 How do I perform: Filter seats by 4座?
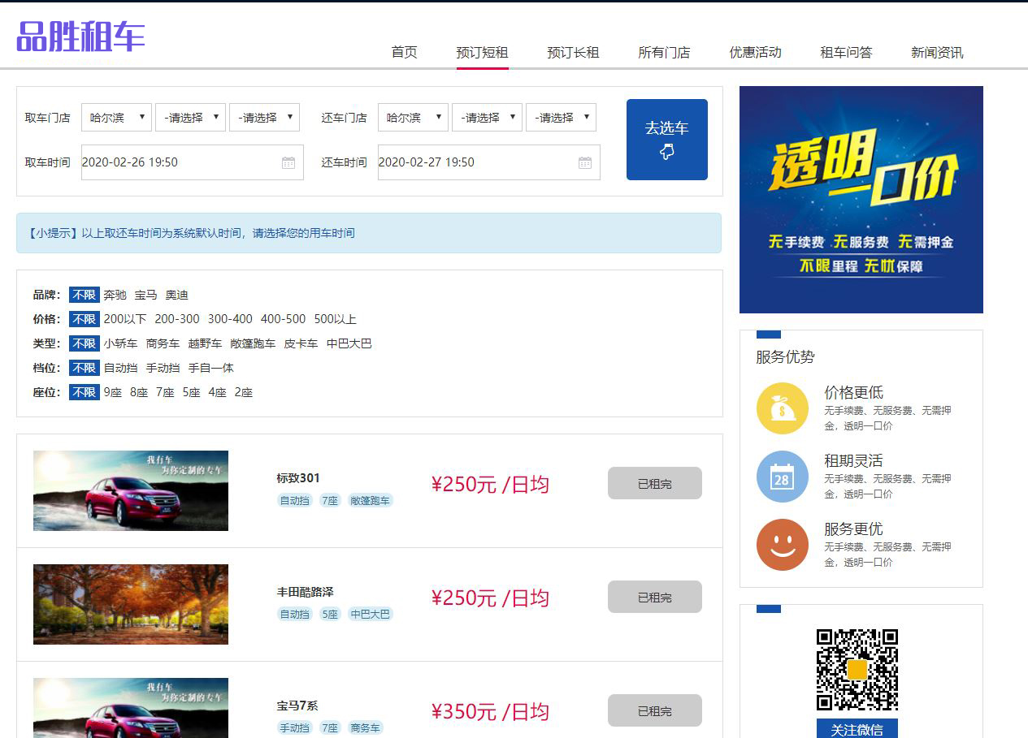217,392
